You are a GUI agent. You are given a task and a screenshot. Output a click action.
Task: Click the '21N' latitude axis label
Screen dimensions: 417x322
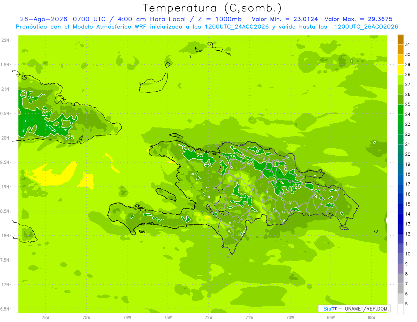pos(5,89)
